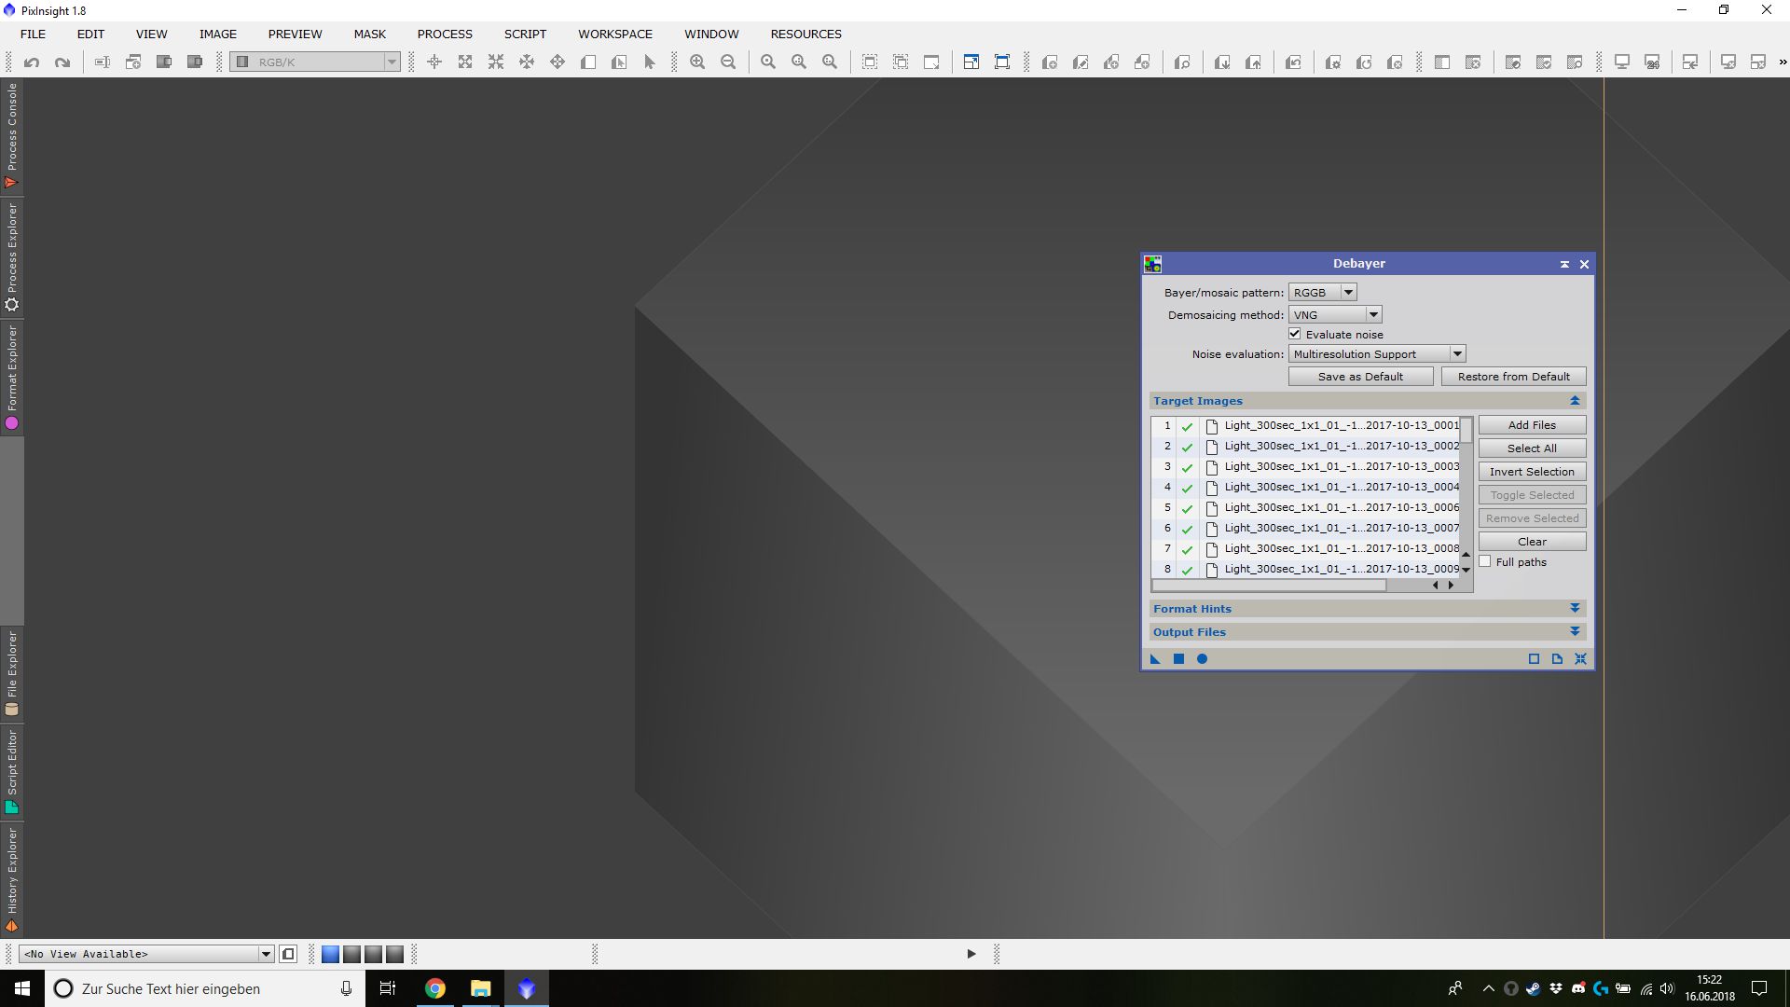
Task: Shade the Debayer window with the roll-up icon
Action: tap(1564, 264)
